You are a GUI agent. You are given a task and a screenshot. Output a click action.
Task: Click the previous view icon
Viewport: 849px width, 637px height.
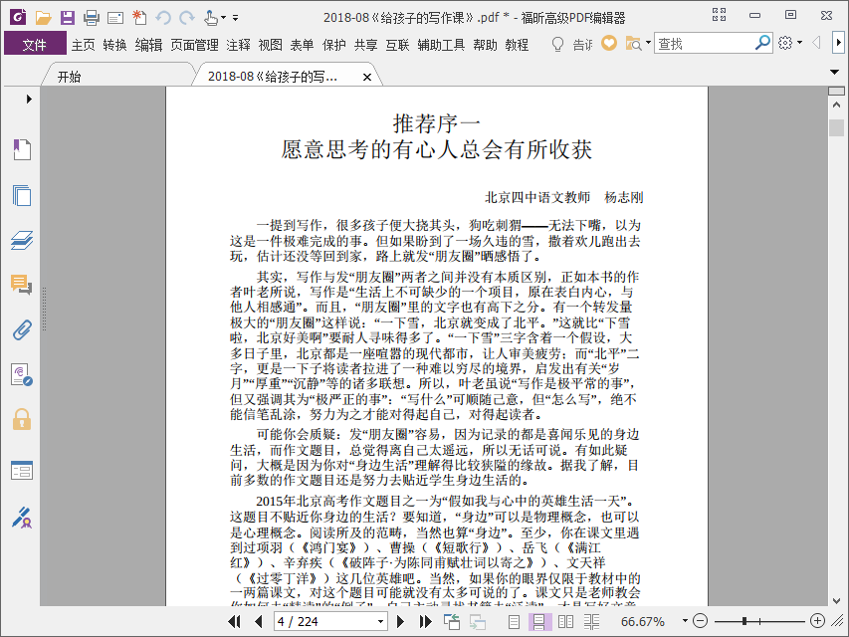tap(452, 622)
